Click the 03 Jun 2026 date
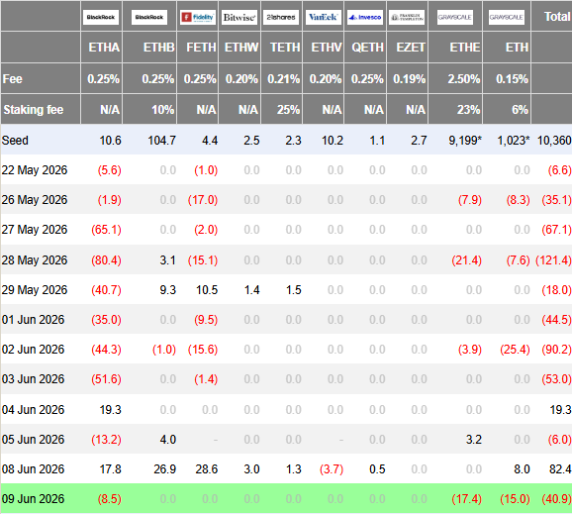Viewport: 572px width, 514px height. 34,379
